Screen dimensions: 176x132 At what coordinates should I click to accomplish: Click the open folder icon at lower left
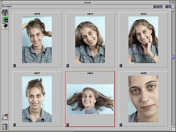[x=5, y=117]
